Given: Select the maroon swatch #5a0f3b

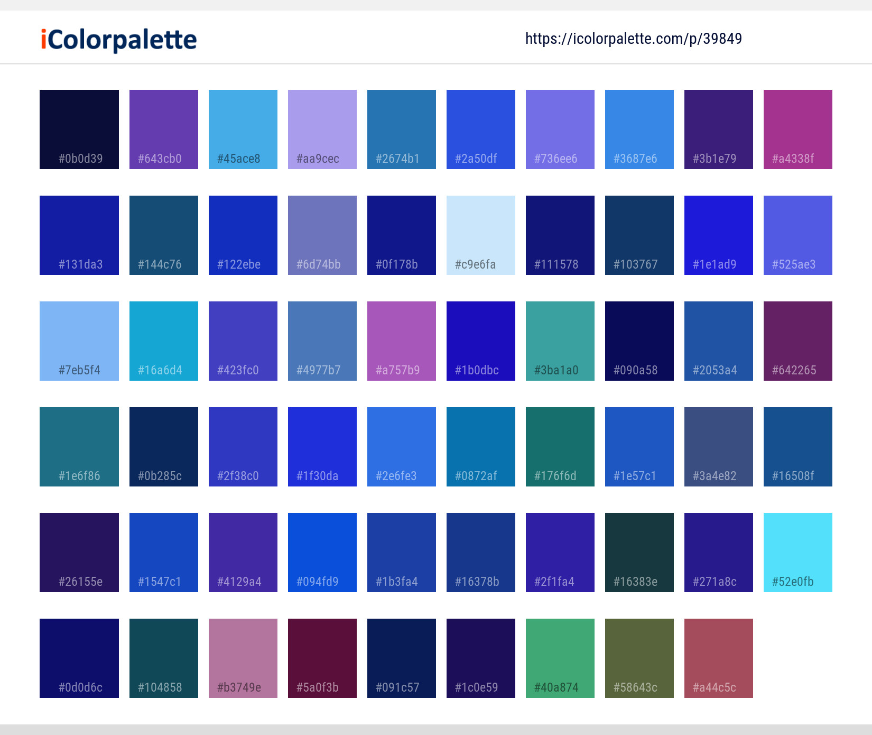Looking at the screenshot, I should point(322,658).
